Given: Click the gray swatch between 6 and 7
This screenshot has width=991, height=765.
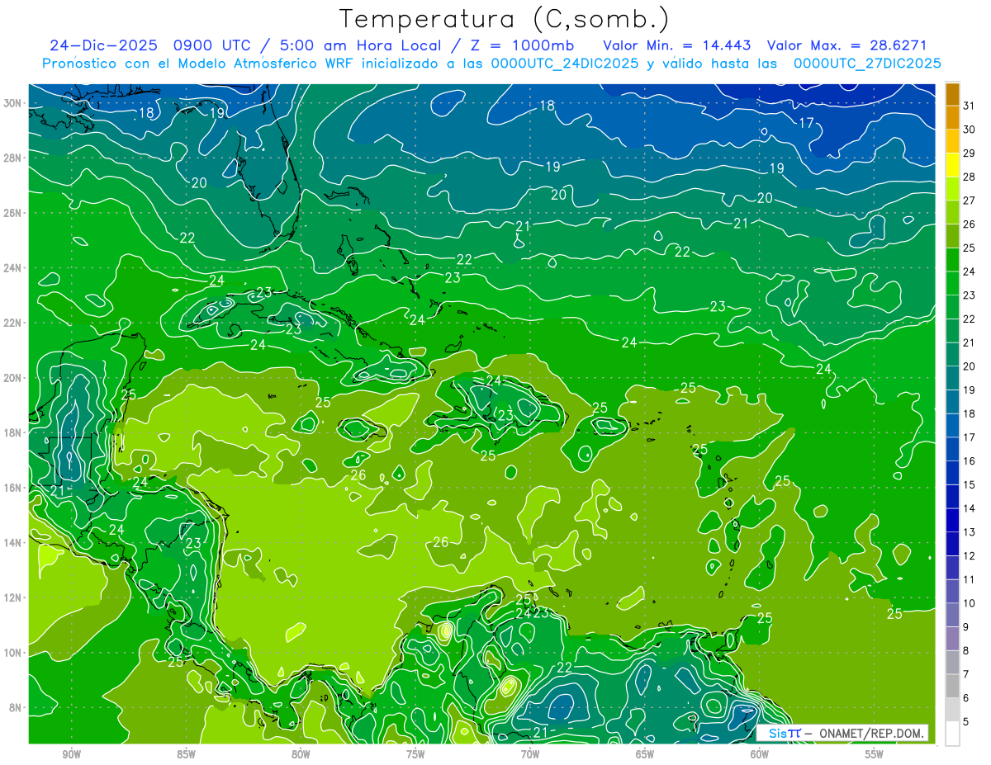Looking at the screenshot, I should [952, 687].
